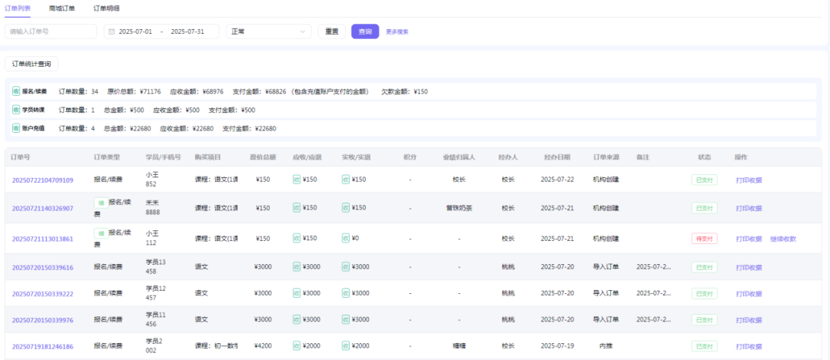
Task: Click the 续 tag on 禾禾's order
Action: tap(100, 203)
